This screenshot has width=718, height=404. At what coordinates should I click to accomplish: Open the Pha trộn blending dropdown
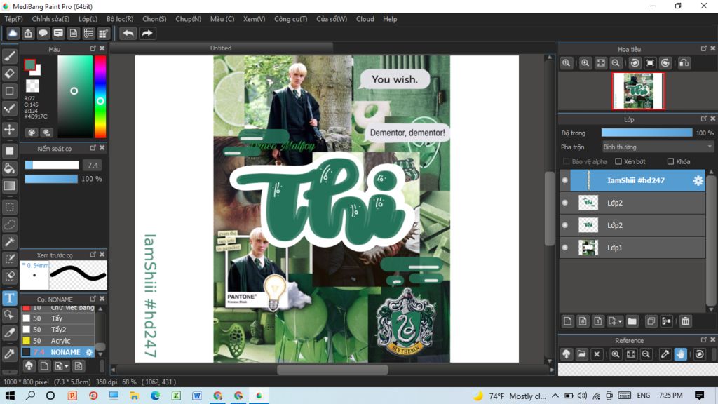point(658,147)
